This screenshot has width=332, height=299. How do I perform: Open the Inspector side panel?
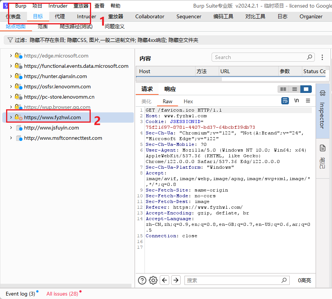tap(322, 111)
